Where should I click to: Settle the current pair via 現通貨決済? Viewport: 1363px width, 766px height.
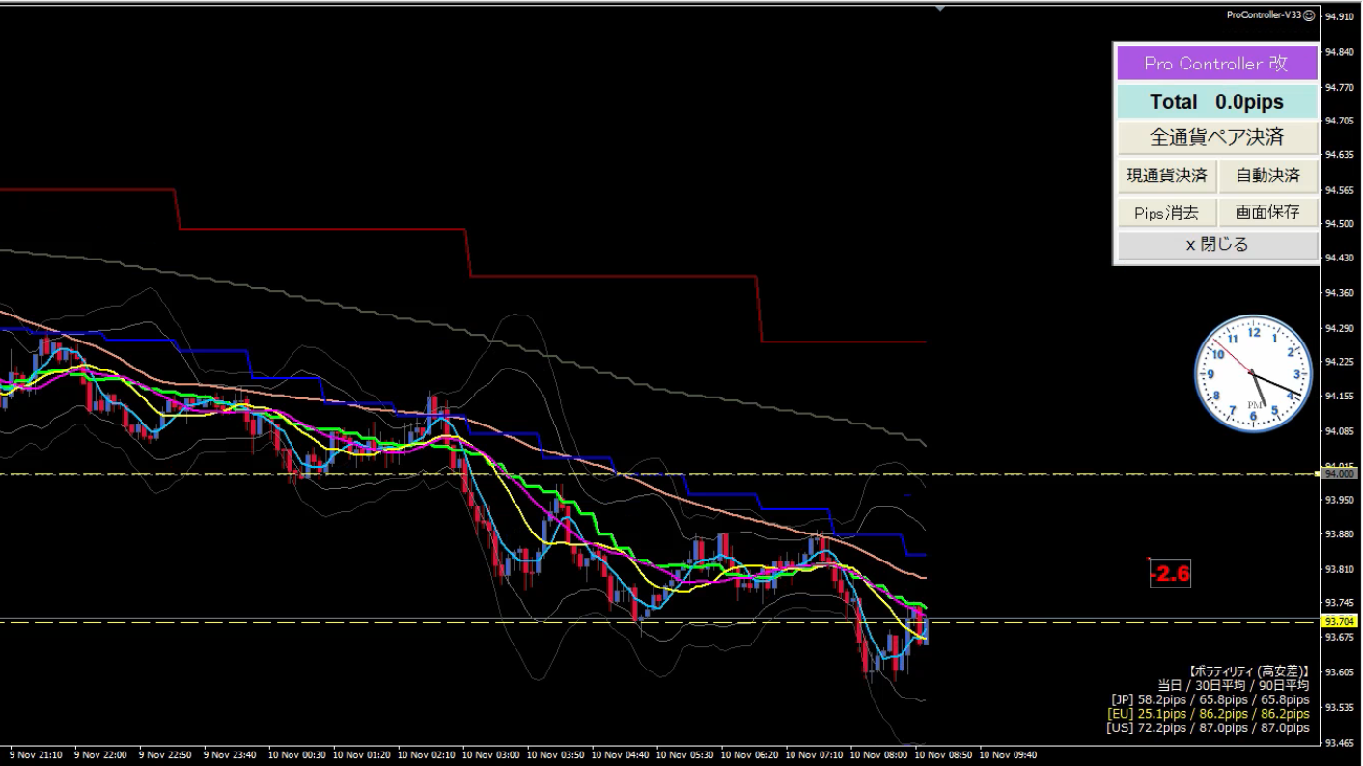[x=1166, y=176]
